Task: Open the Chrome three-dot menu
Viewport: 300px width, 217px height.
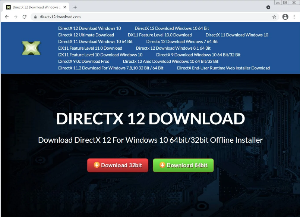Action: point(294,17)
